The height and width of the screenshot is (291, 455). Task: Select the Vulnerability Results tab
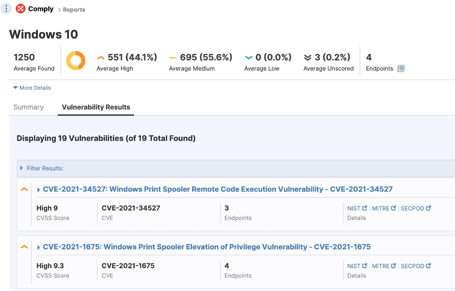pyautogui.click(x=96, y=107)
